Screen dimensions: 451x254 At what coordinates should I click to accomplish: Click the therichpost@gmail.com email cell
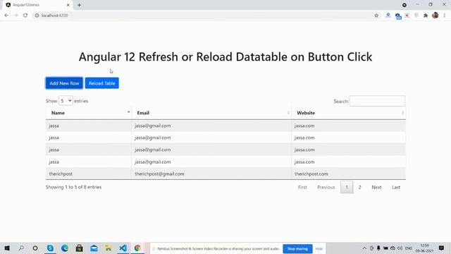(x=211, y=174)
